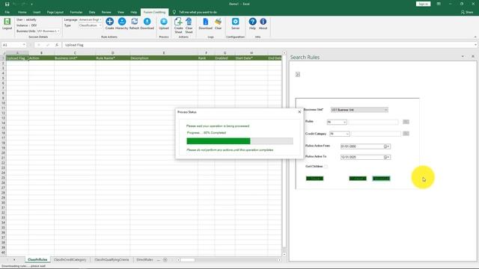
Task: Add a new sheet with the plus icon
Action: click(x=165, y=260)
